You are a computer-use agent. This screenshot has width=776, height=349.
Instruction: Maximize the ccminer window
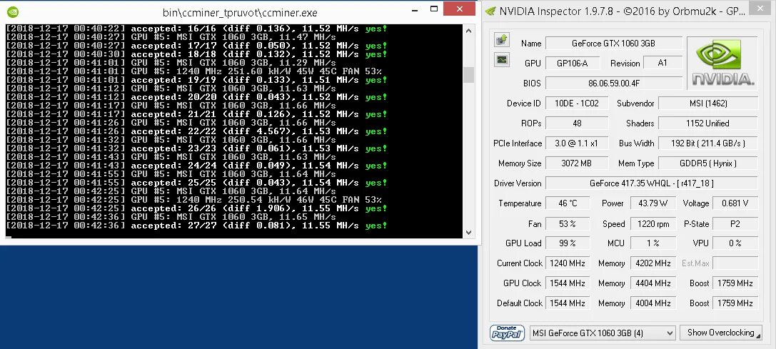click(434, 9)
